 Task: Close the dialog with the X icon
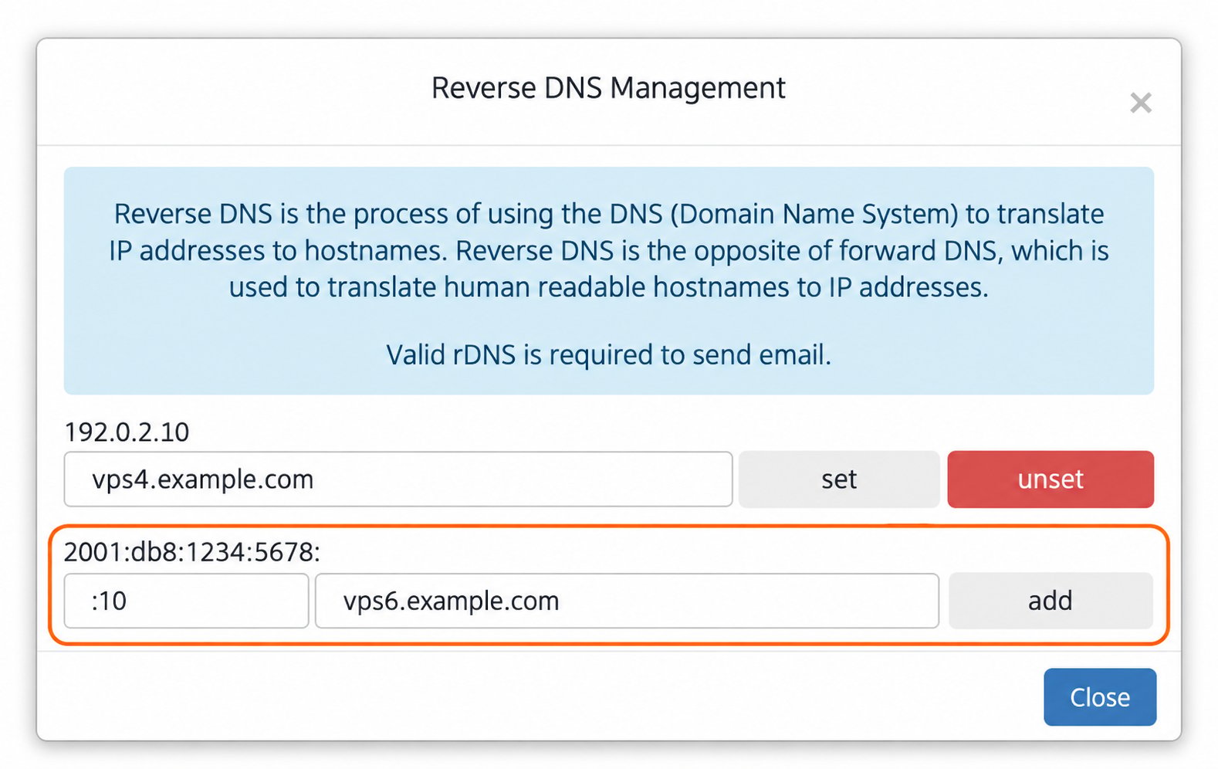click(1140, 103)
